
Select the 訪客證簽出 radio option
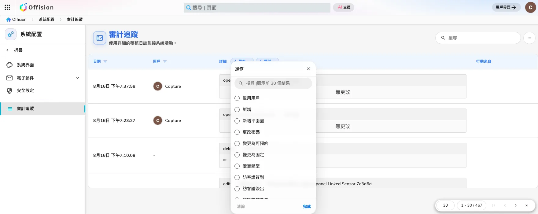[x=237, y=189]
